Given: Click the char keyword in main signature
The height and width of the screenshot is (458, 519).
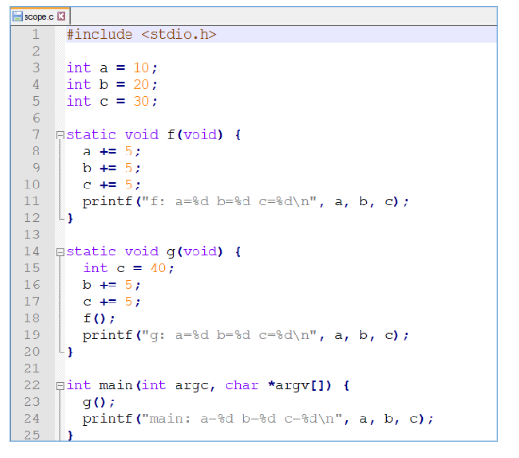Looking at the screenshot, I should point(242,385).
